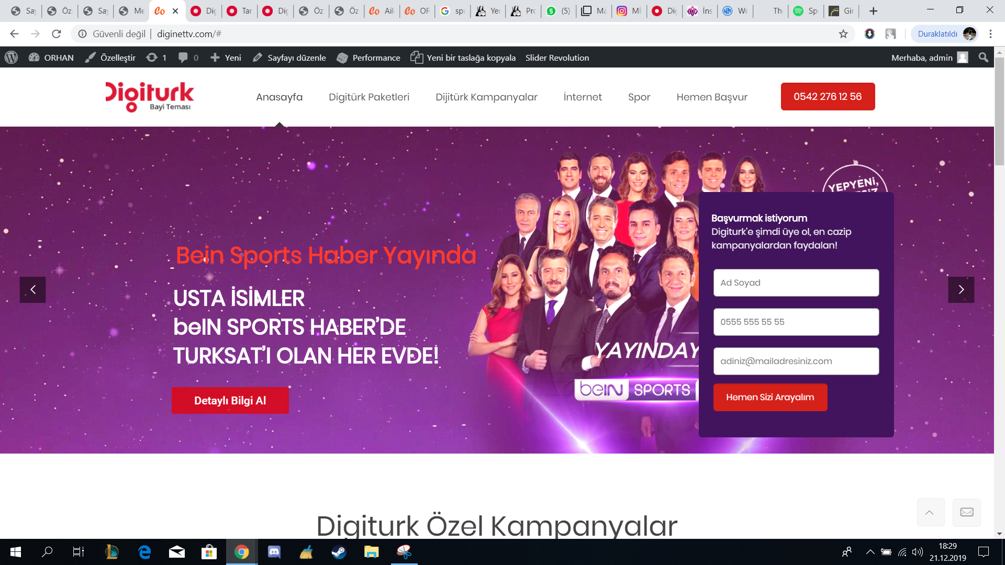The width and height of the screenshot is (1005, 565).
Task: Click the page vertical scrollbar thumb
Action: (999, 111)
